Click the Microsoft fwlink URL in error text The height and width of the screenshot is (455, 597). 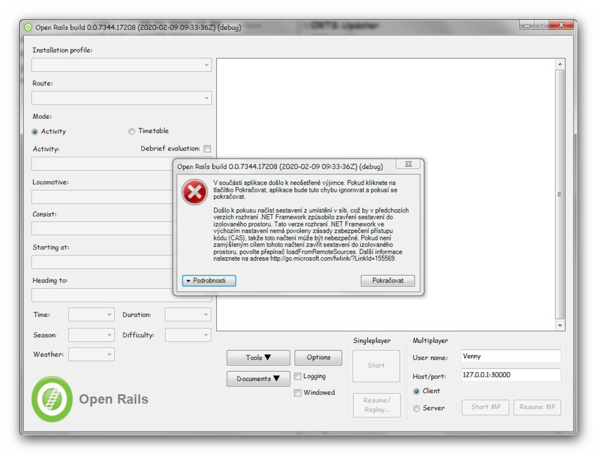pyautogui.click(x=332, y=259)
